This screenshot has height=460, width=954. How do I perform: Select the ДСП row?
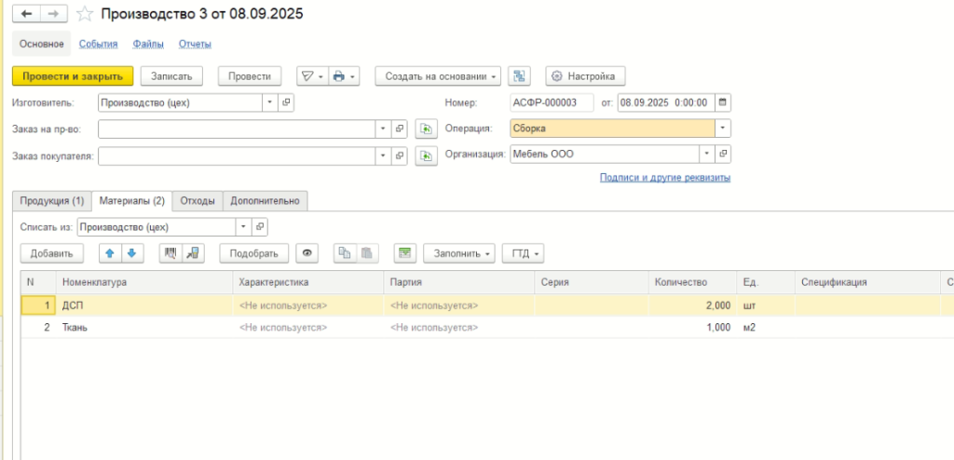[x=486, y=305]
